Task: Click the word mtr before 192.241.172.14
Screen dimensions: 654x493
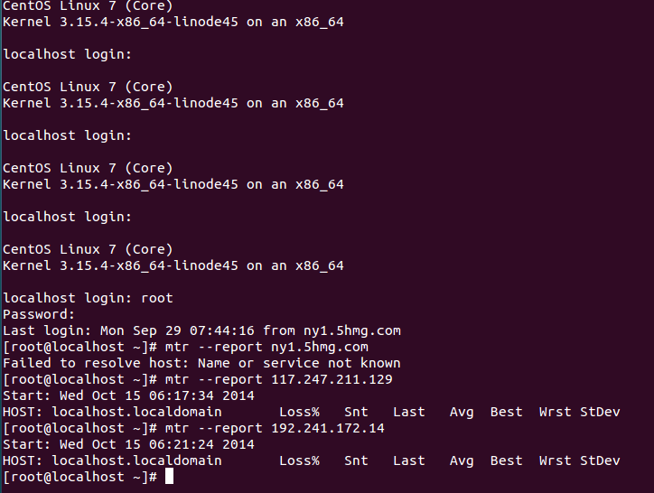Action: [177, 428]
